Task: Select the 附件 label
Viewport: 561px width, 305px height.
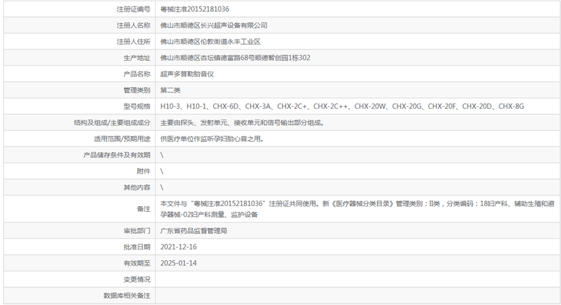Action: (143, 171)
